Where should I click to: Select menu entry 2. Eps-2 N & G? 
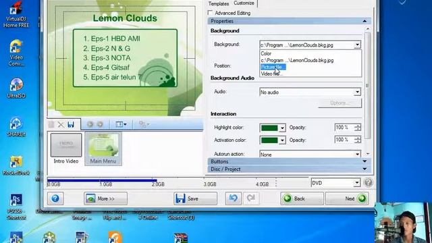coord(107,49)
